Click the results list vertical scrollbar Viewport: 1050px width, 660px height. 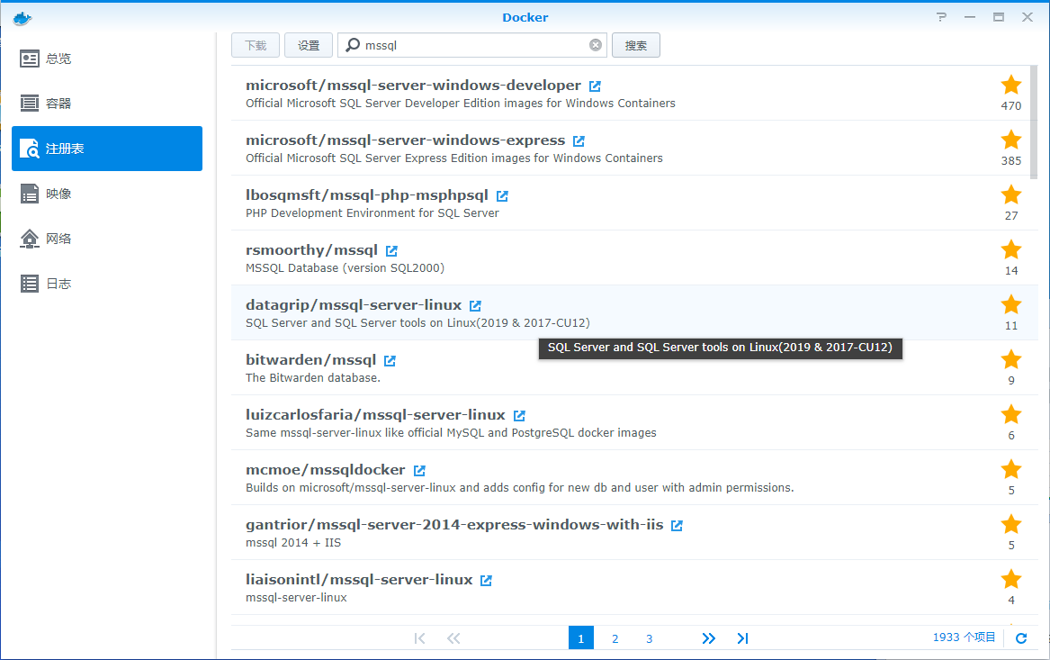(x=1033, y=122)
